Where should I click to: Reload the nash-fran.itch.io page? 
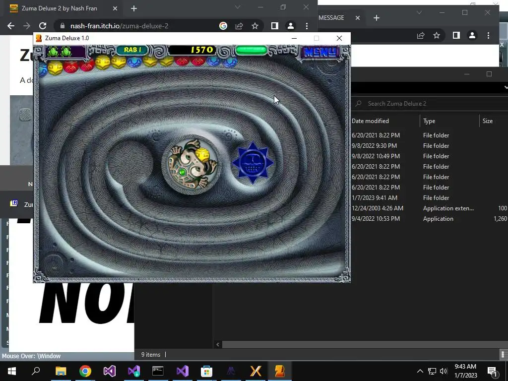43,26
